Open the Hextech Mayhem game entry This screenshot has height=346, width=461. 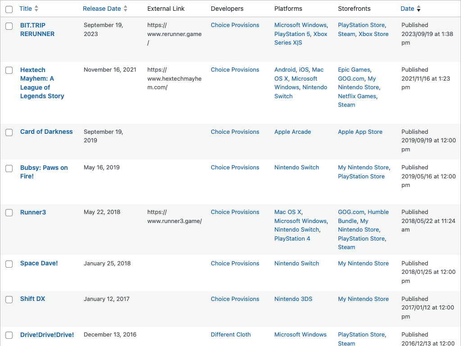[42, 83]
